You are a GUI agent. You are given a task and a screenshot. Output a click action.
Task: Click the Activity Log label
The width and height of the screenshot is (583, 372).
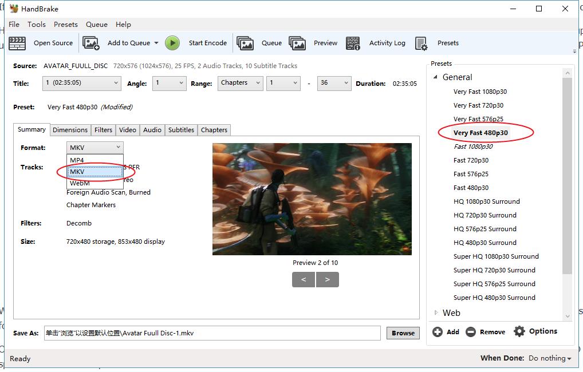click(x=387, y=43)
